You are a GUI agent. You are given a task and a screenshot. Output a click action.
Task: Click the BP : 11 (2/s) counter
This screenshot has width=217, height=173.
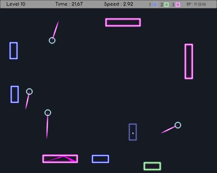(x=196, y=4)
